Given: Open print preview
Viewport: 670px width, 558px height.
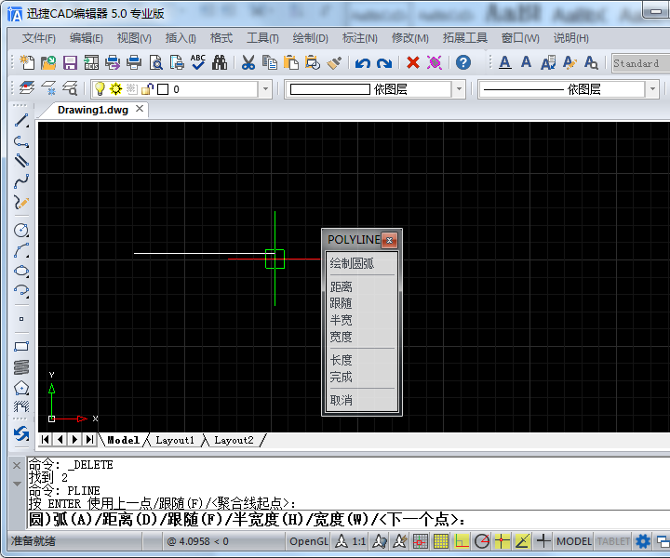Looking at the screenshot, I should pyautogui.click(x=155, y=62).
